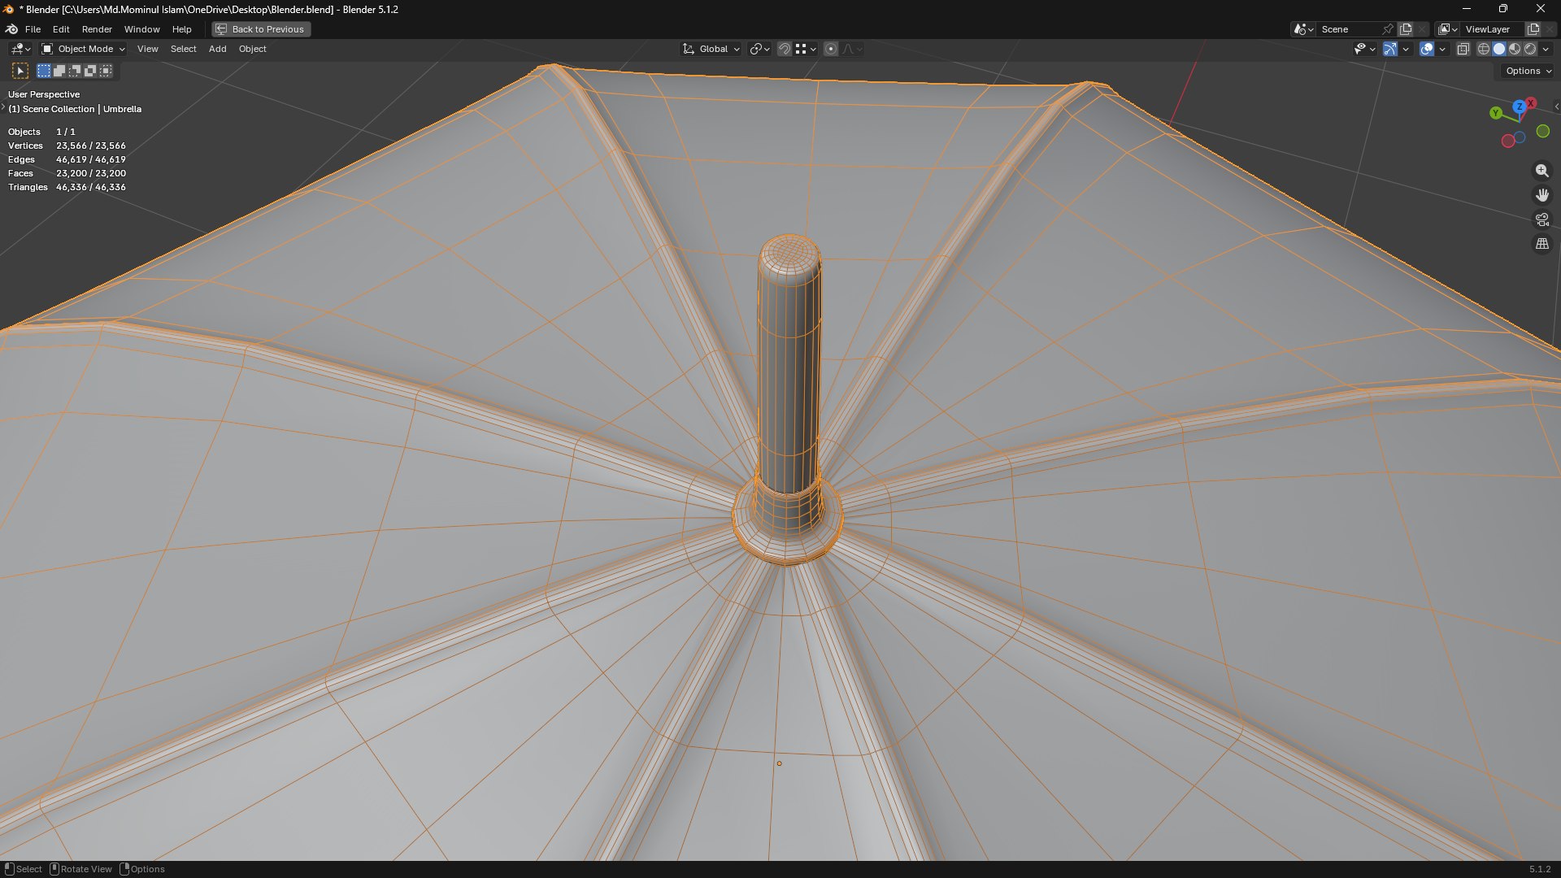Open the File menu

coord(33,29)
